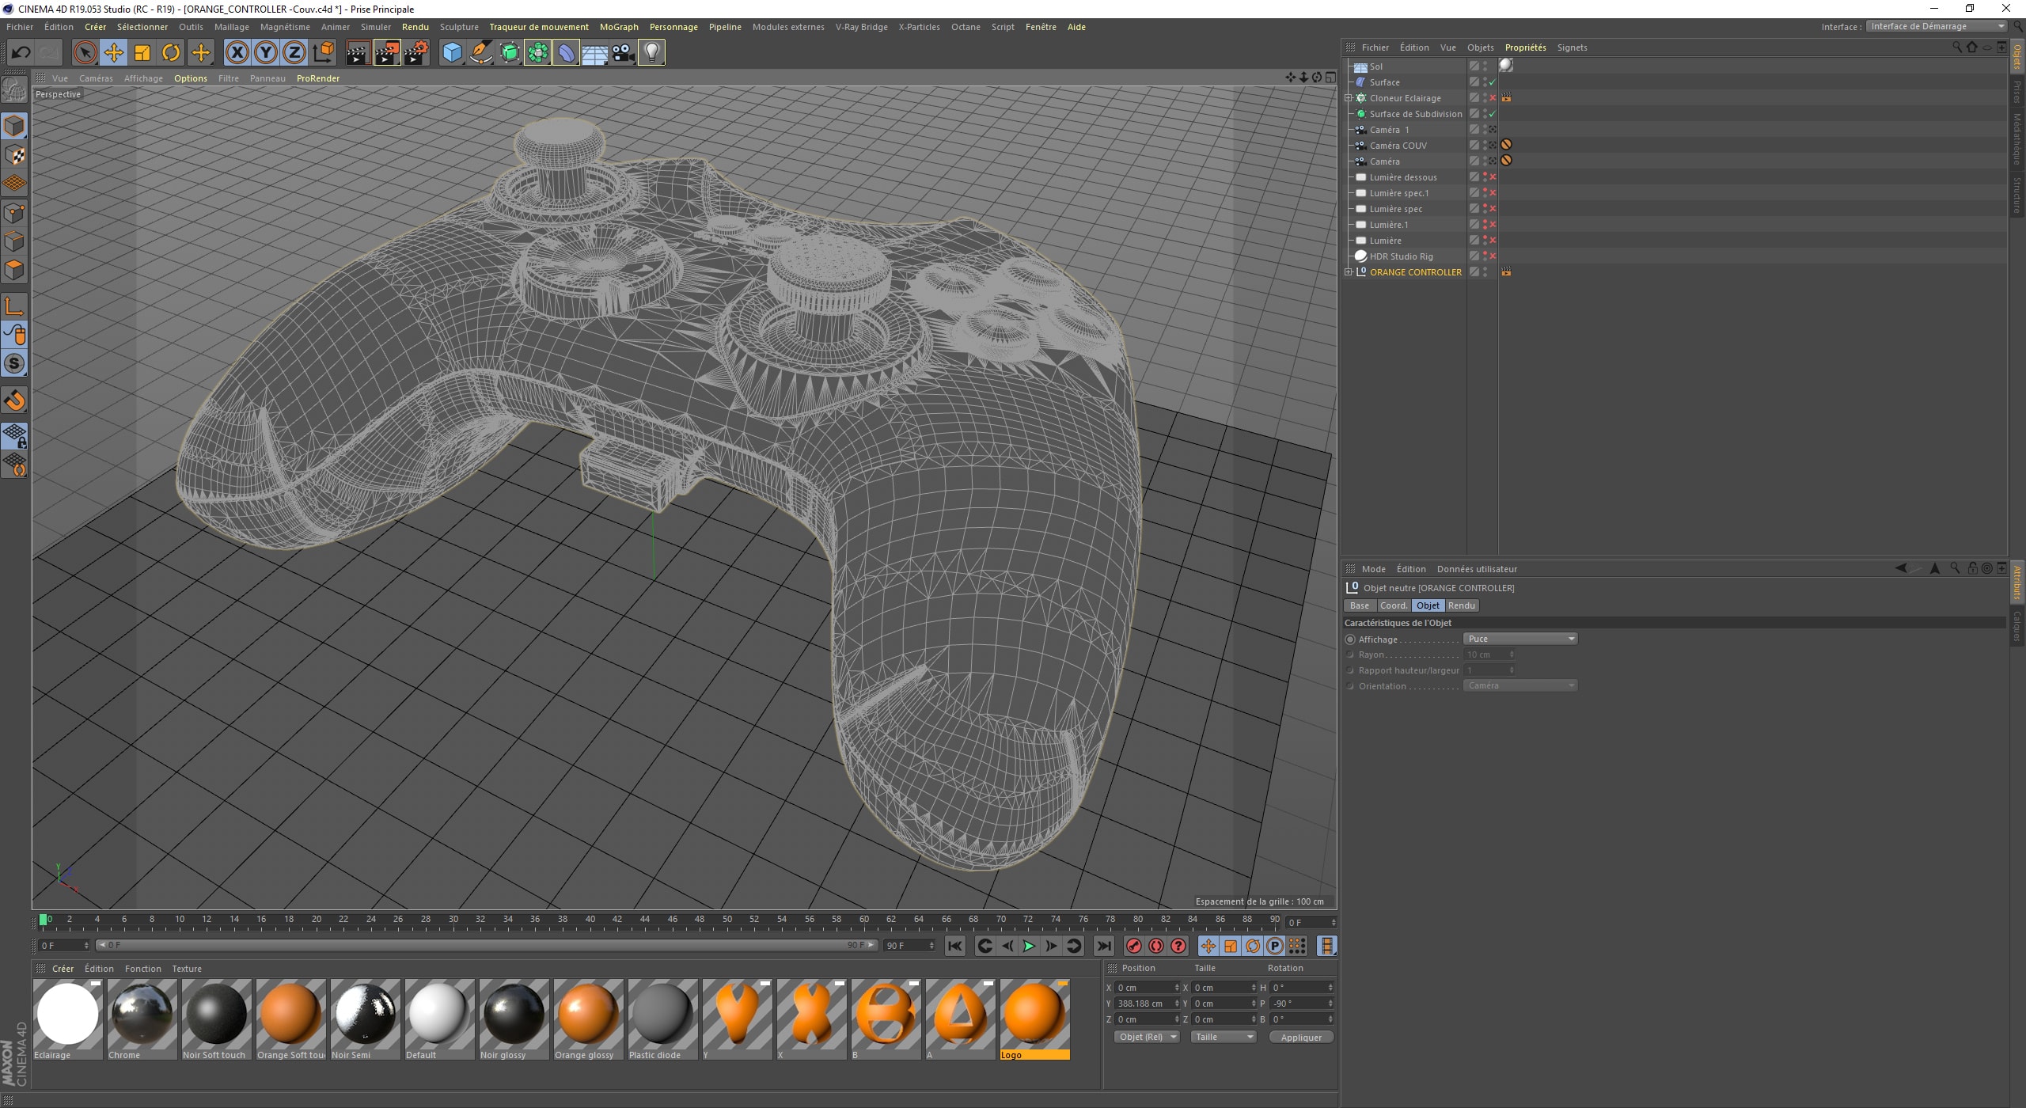Open the Simuler menu
Viewport: 2026px width, 1108px height.
pos(376,27)
